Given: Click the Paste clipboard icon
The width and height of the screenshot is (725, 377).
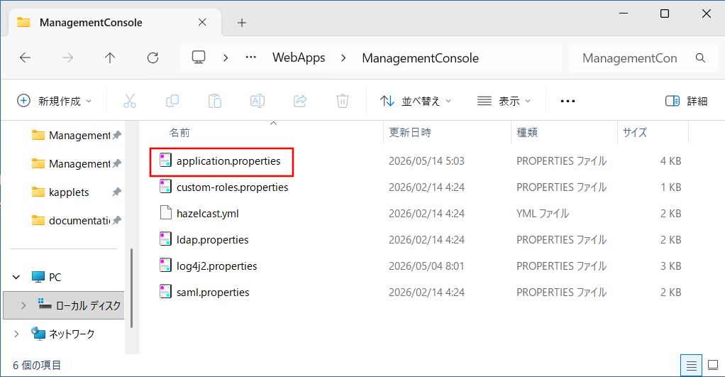Looking at the screenshot, I should click(x=214, y=101).
